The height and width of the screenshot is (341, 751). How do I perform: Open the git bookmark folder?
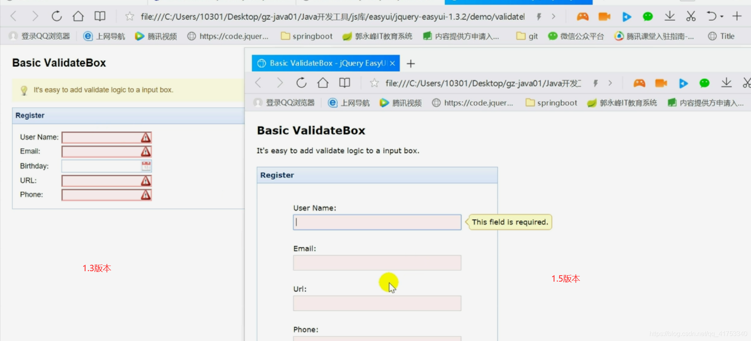(x=527, y=36)
